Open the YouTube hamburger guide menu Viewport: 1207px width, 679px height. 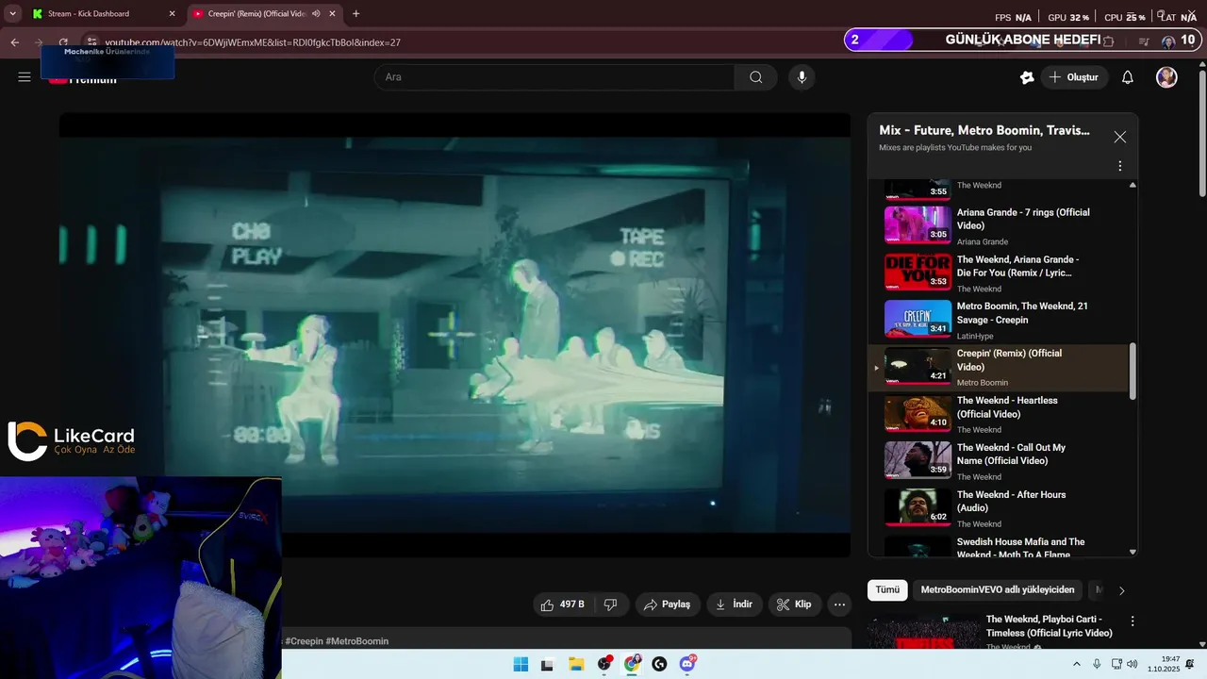[x=25, y=77]
